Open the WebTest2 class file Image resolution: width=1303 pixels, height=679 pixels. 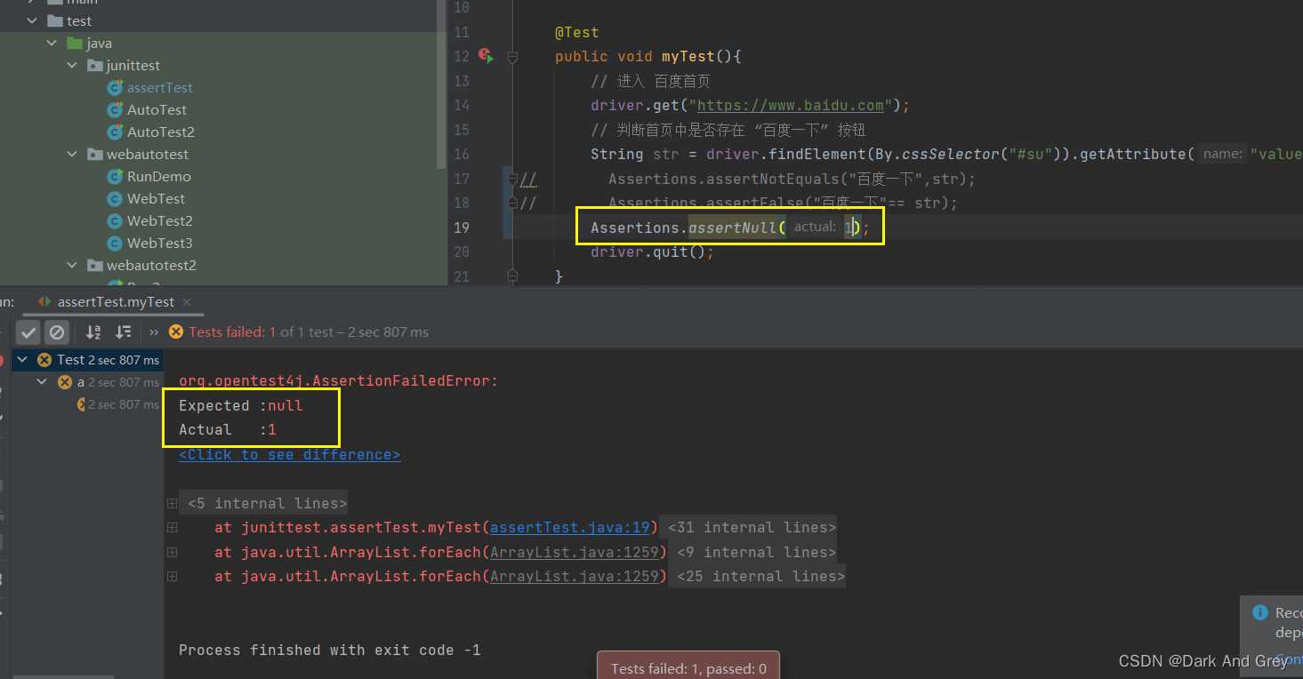pos(160,221)
